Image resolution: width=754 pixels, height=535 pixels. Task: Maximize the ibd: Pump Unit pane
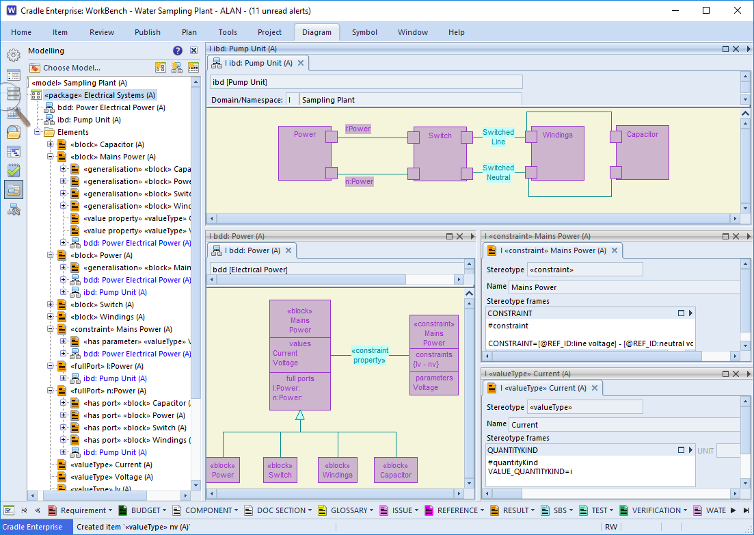(x=725, y=49)
